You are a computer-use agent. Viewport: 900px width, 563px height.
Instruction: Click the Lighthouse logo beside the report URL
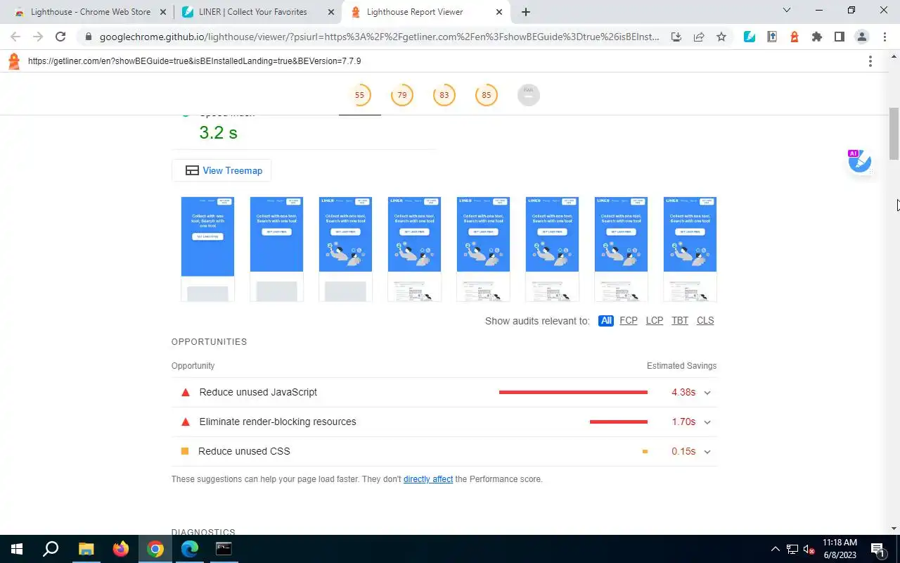13,61
